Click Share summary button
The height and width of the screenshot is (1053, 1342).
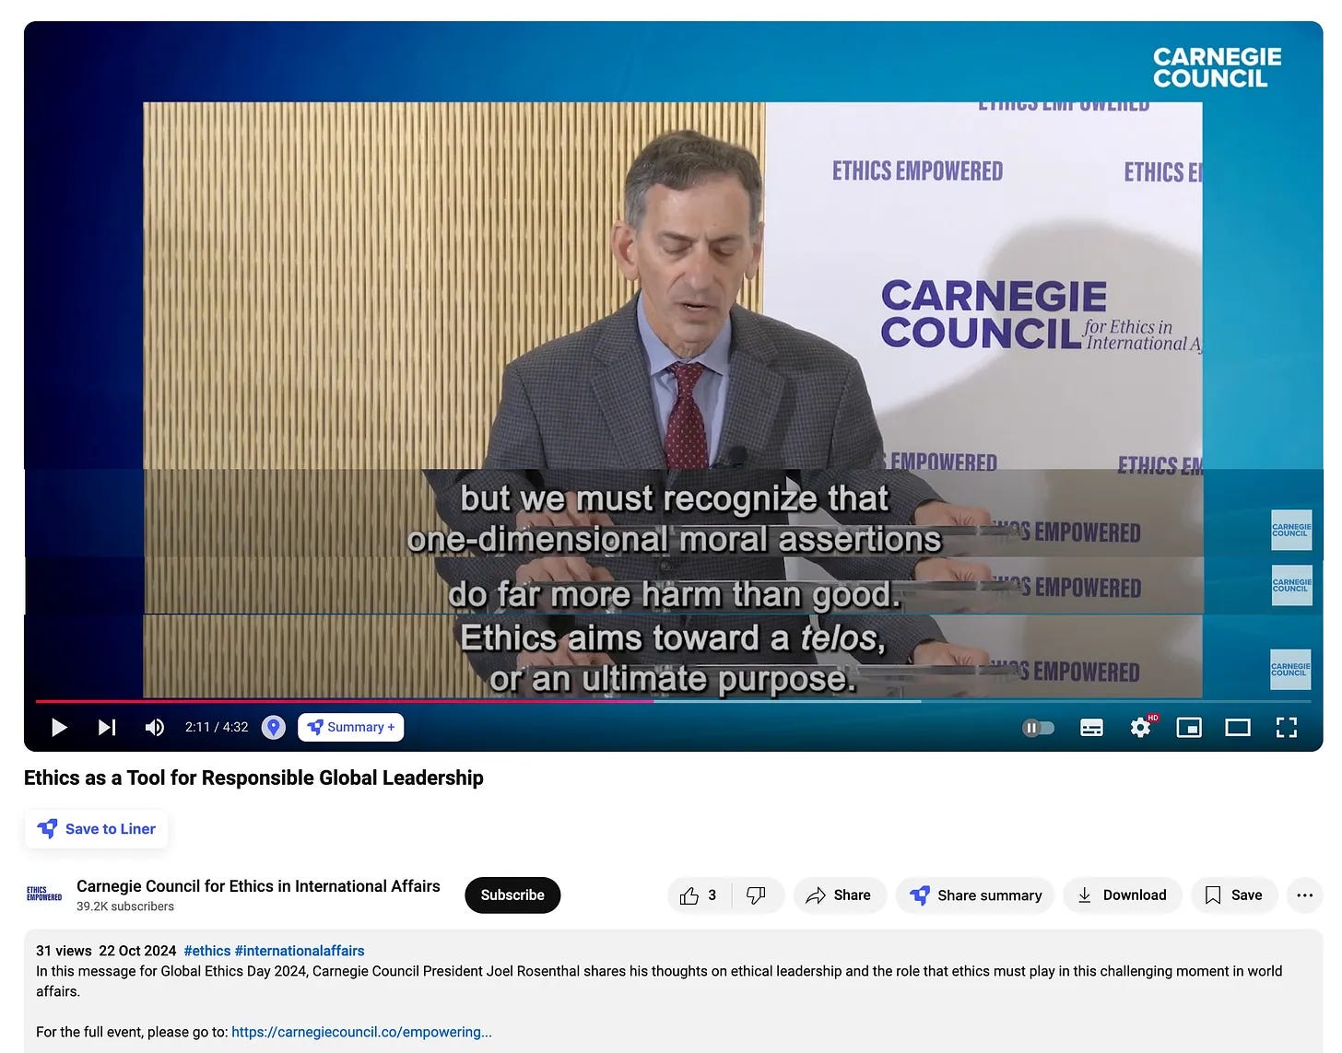pos(975,895)
